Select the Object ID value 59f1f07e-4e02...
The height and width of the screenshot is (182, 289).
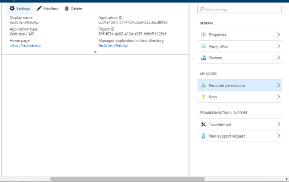coord(132,34)
